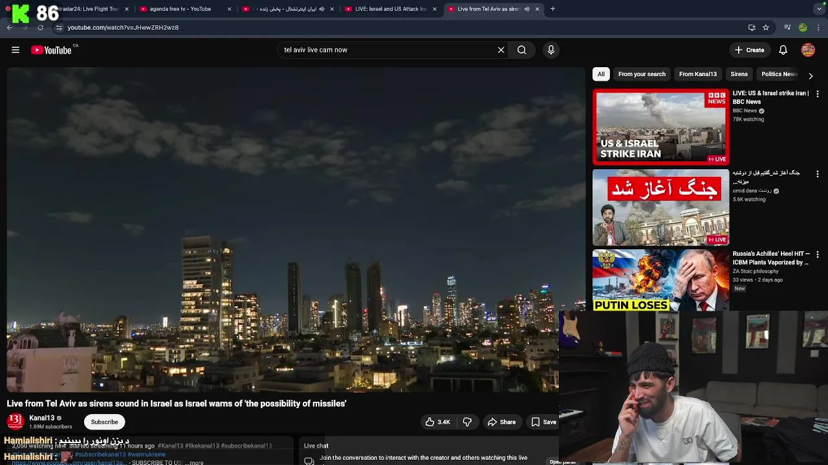Screen dimensions: 828x465
Task: Clear the search box text
Action: [501, 50]
